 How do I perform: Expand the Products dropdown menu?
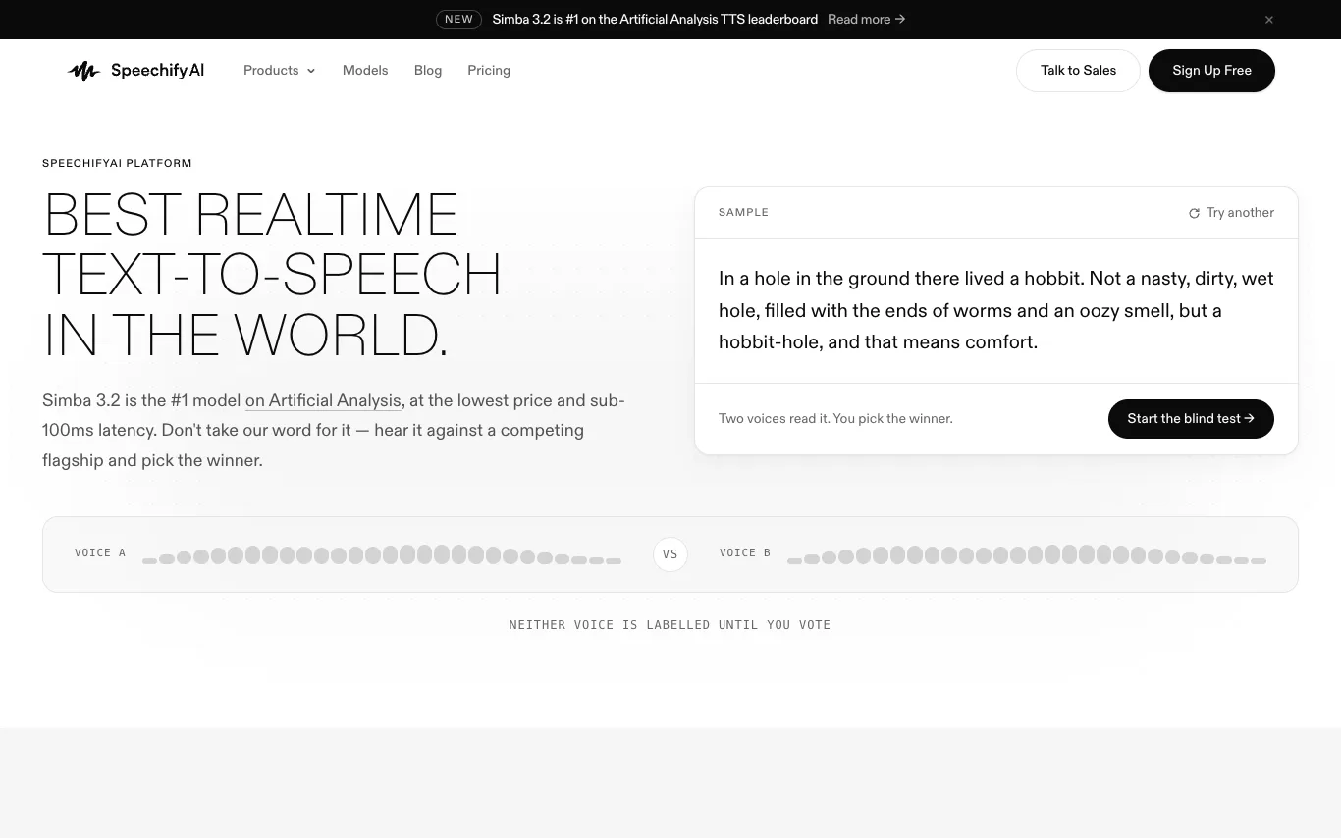click(280, 71)
